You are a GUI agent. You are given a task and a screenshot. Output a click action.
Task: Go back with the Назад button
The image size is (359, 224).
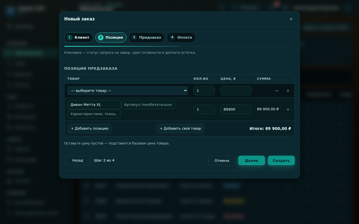pyautogui.click(x=78, y=160)
